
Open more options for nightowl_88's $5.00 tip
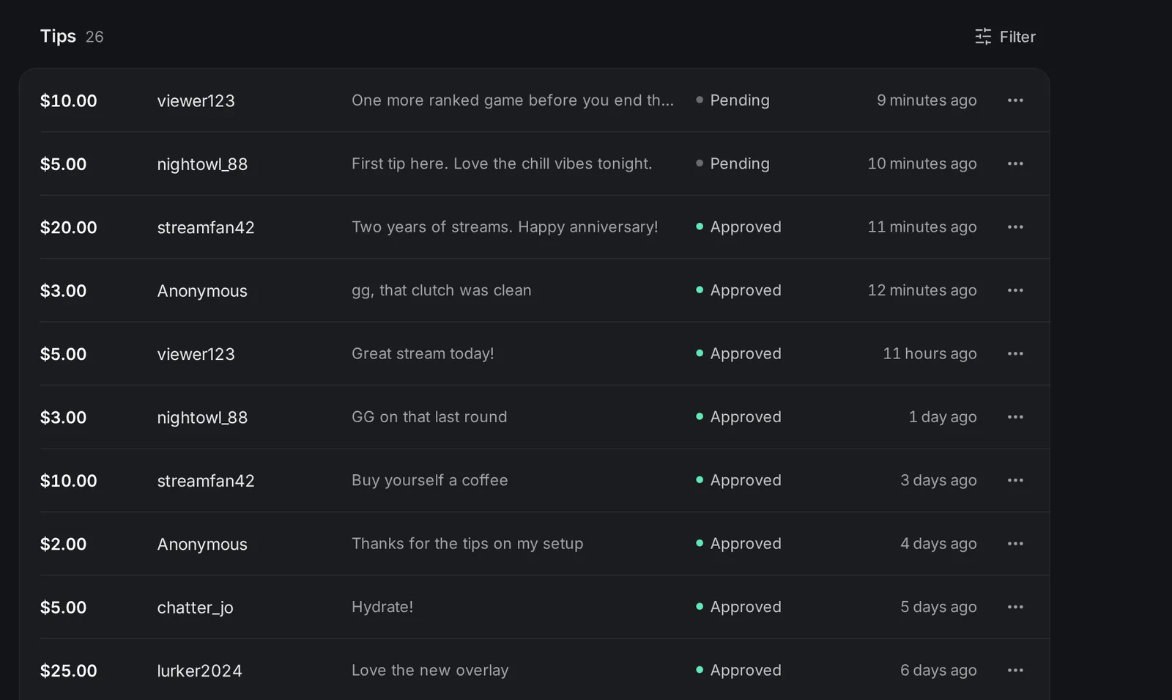[x=1015, y=163]
